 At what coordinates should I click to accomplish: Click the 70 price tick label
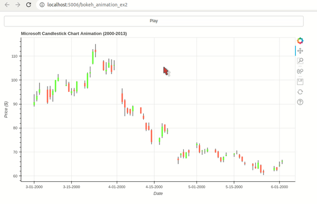(16, 152)
